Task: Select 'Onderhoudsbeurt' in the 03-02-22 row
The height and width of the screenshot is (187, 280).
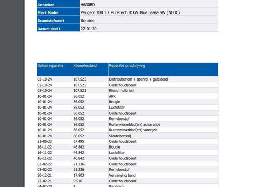Action: [123, 164]
